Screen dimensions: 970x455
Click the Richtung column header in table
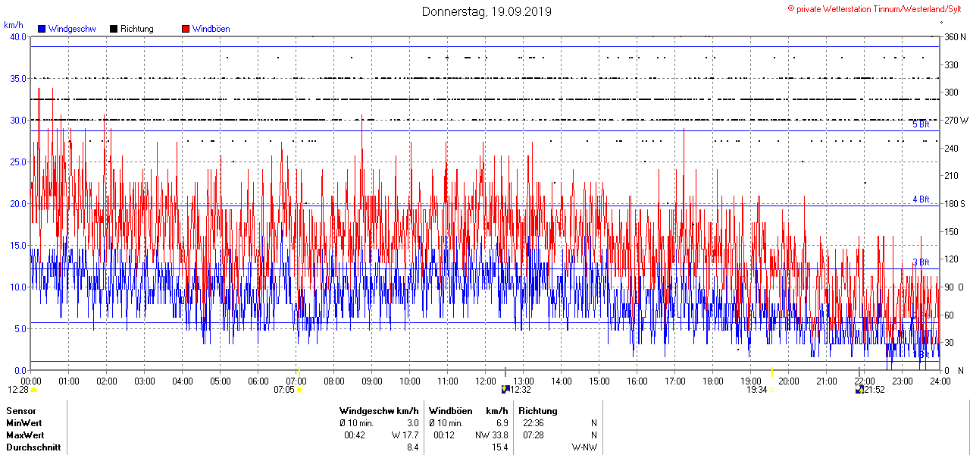[538, 410]
